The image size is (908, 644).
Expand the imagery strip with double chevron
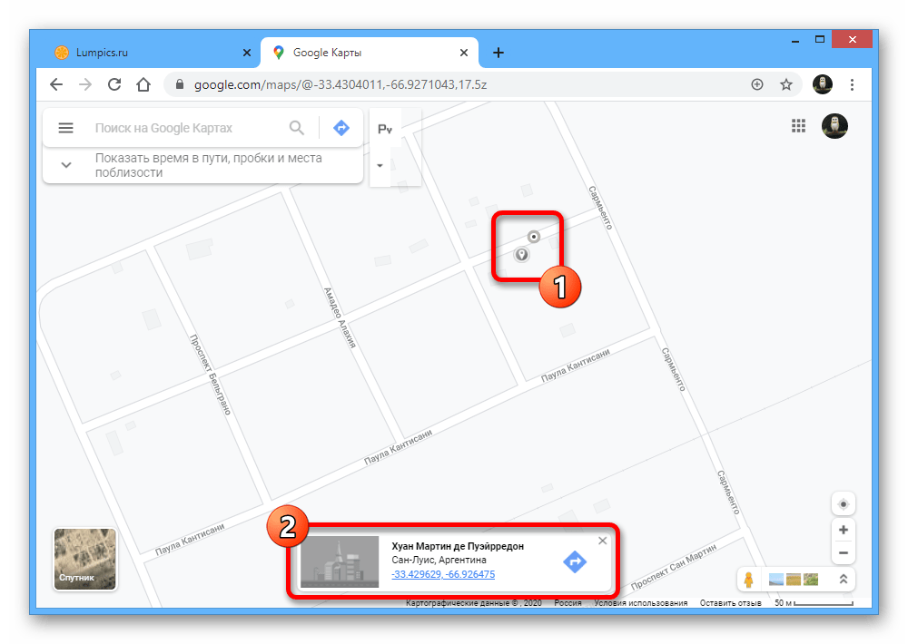click(844, 580)
